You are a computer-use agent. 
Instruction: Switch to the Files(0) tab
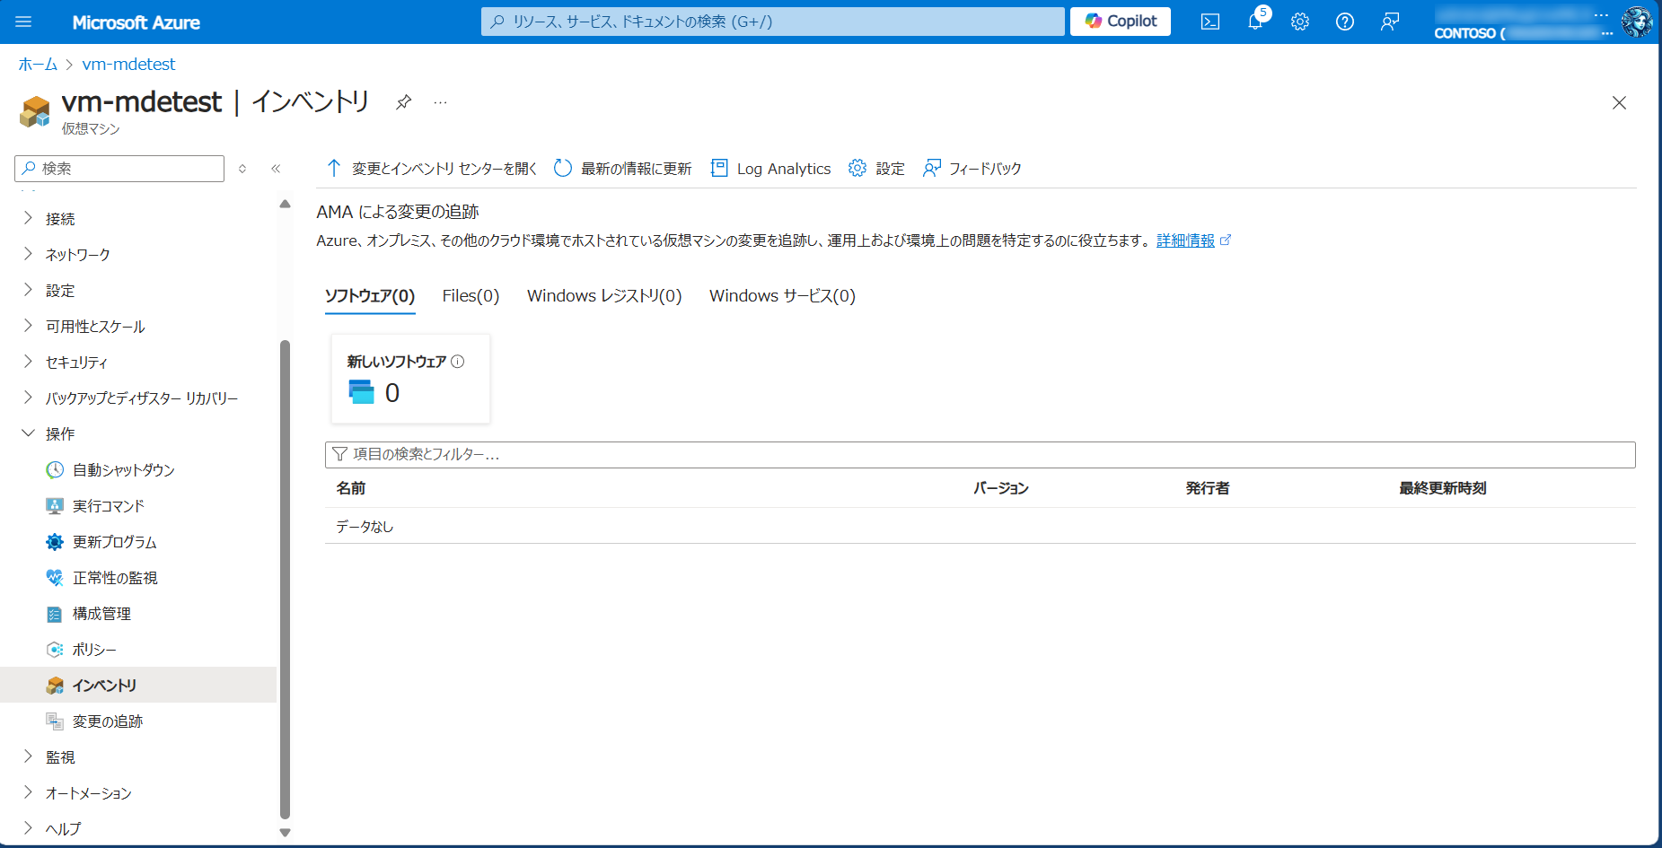470,296
